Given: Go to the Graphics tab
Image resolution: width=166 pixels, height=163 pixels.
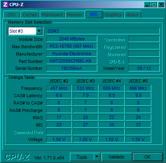Looking at the screenshot, I should click(x=113, y=15).
